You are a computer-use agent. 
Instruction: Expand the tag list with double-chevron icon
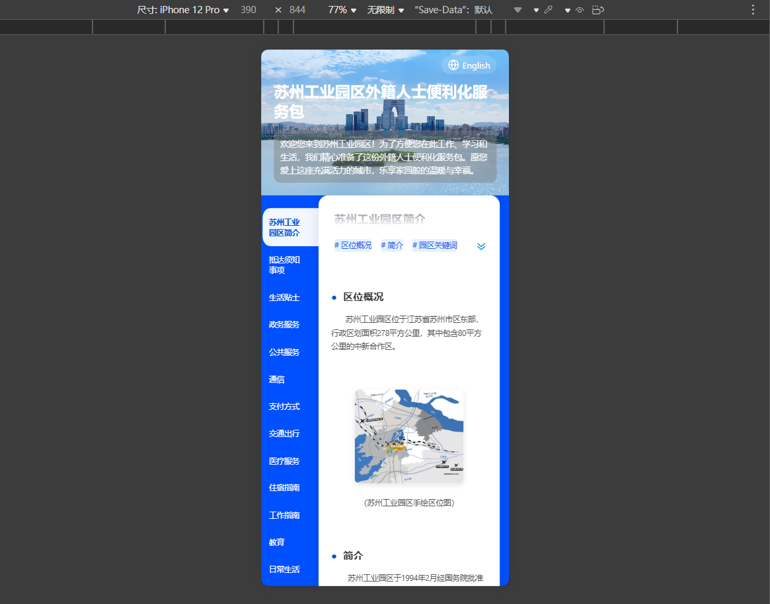[x=481, y=246]
